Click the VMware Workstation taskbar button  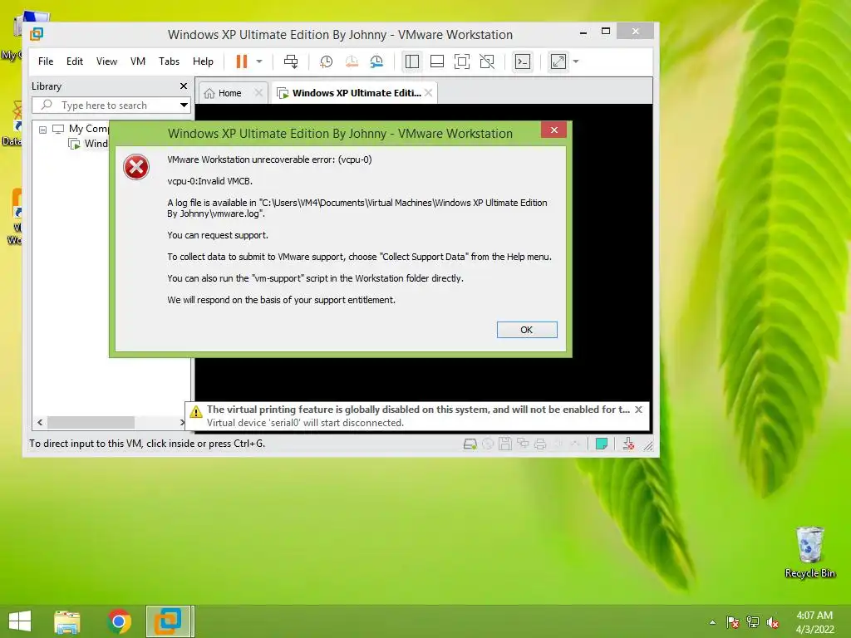169,621
